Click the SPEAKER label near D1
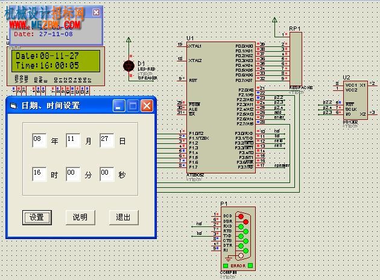Viewport: 380px width, 280px height. coord(148,78)
